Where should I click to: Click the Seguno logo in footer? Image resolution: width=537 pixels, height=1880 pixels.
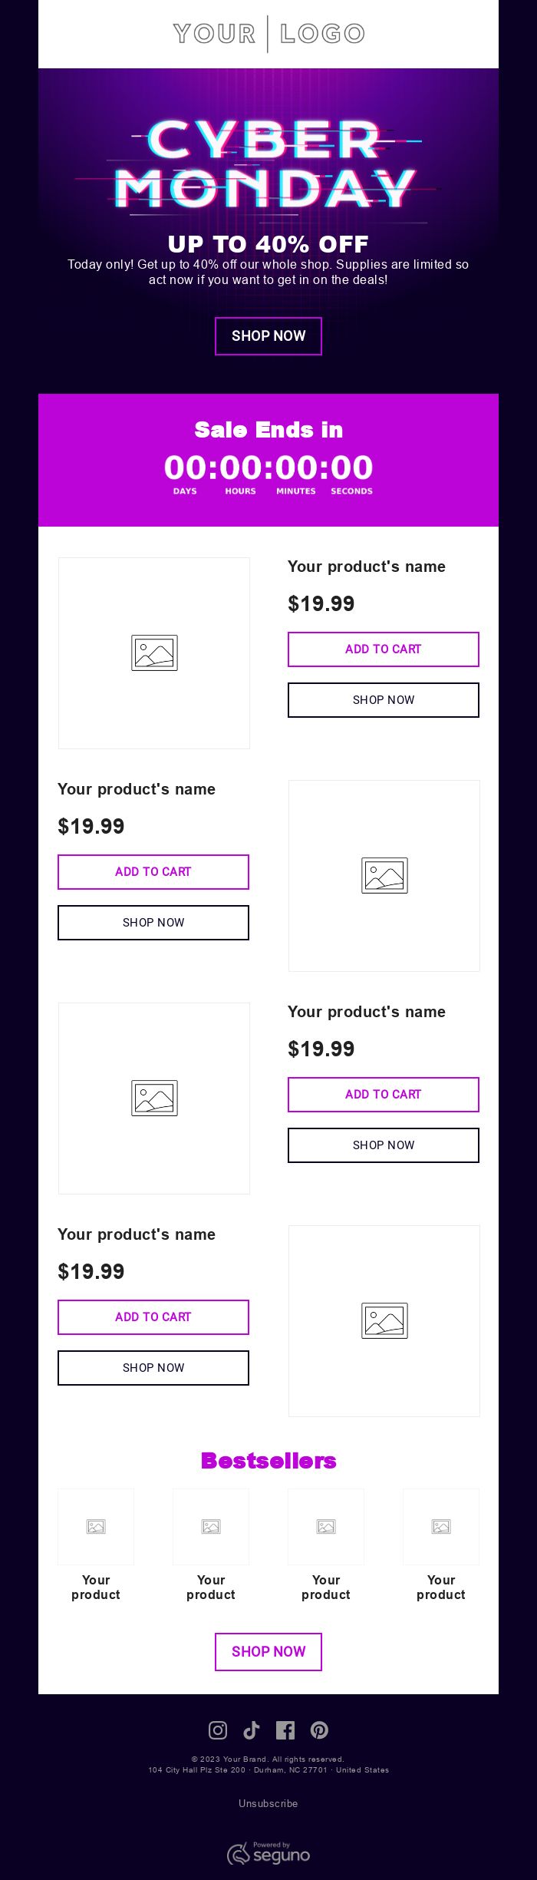coord(268,1853)
